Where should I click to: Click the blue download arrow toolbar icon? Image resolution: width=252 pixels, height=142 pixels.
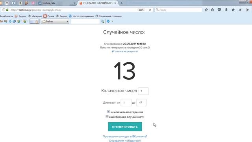108,21
